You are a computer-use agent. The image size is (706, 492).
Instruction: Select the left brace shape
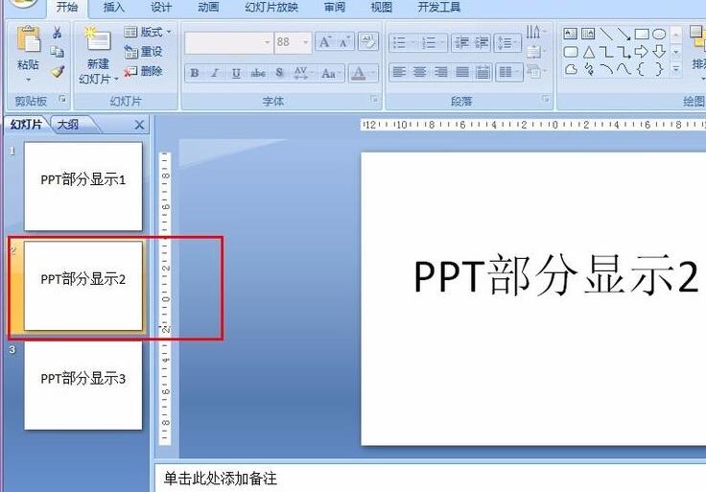pyautogui.click(x=641, y=69)
